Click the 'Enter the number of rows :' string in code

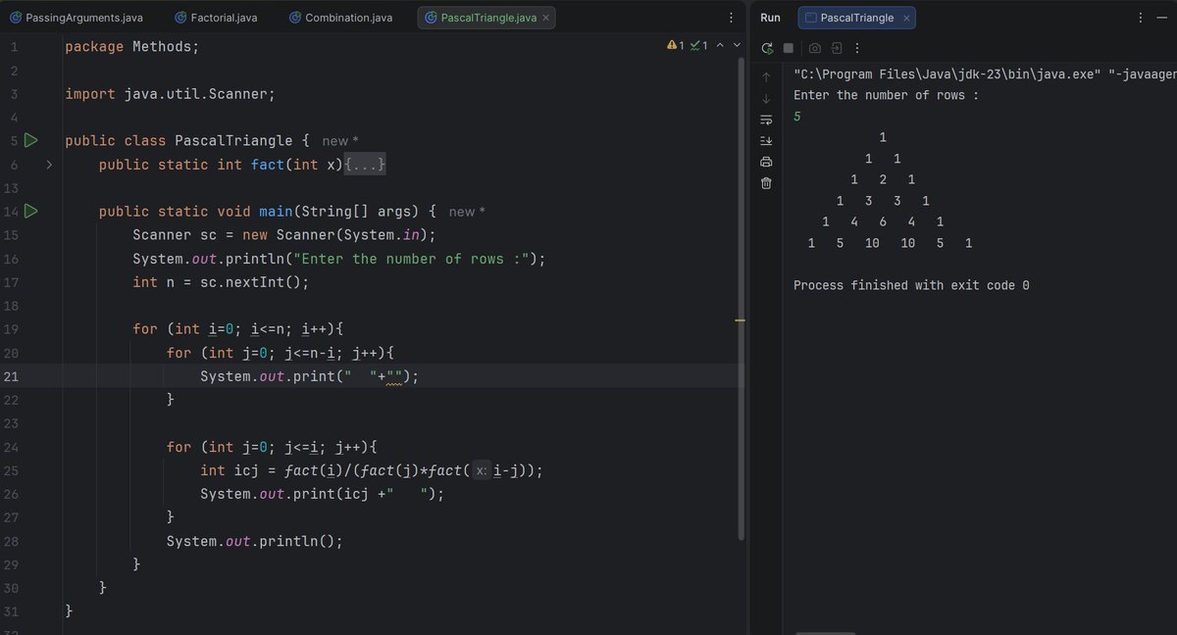point(411,259)
